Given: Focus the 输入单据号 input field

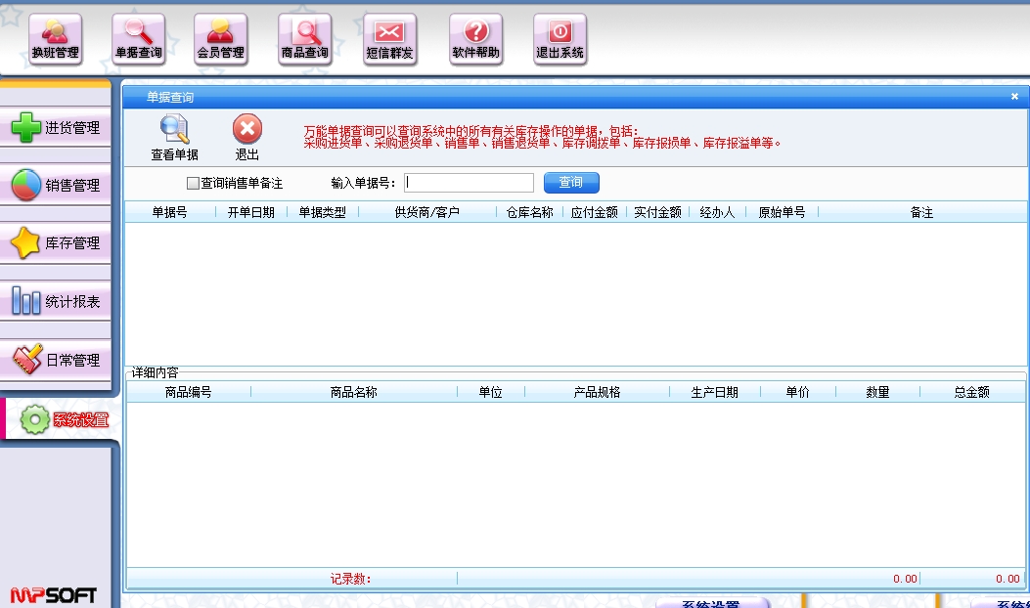Looking at the screenshot, I should click(469, 183).
